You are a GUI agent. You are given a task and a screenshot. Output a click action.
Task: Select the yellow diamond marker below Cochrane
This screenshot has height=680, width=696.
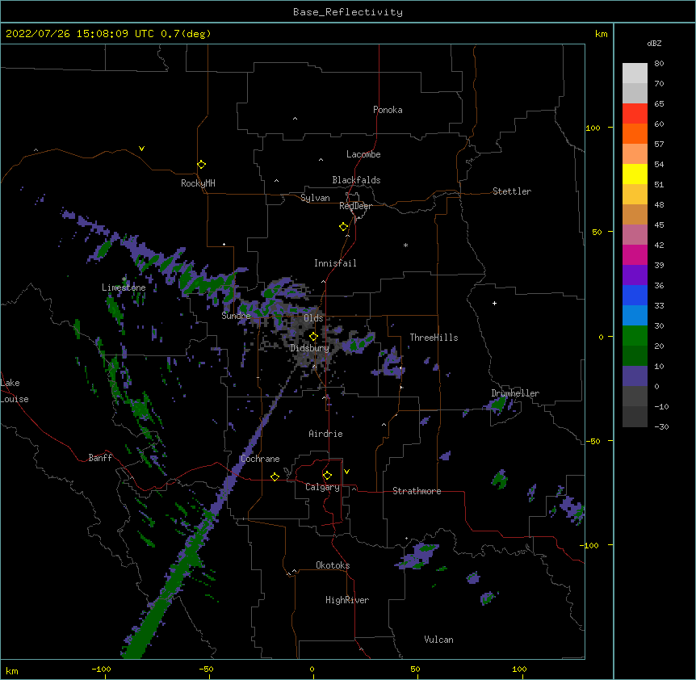pos(275,476)
